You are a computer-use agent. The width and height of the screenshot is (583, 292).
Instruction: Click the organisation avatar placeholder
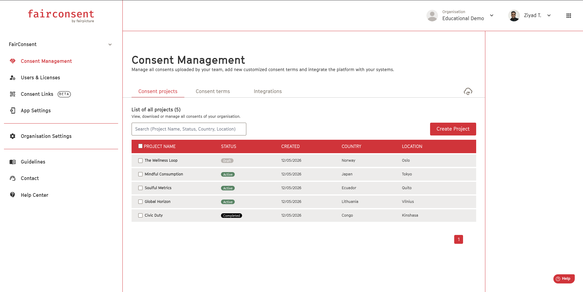coord(432,16)
